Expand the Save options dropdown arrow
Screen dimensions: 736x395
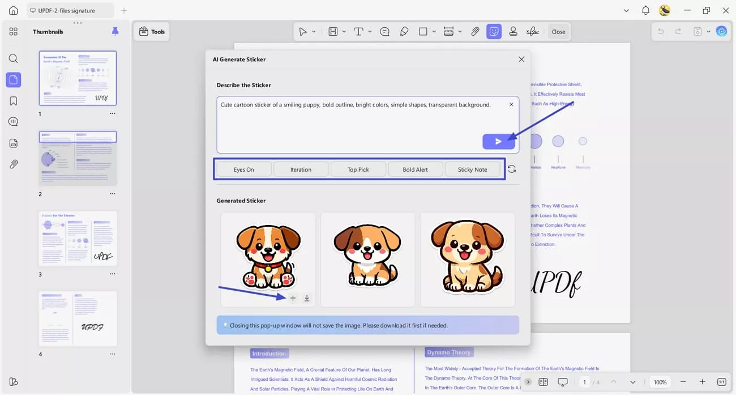[708, 32]
